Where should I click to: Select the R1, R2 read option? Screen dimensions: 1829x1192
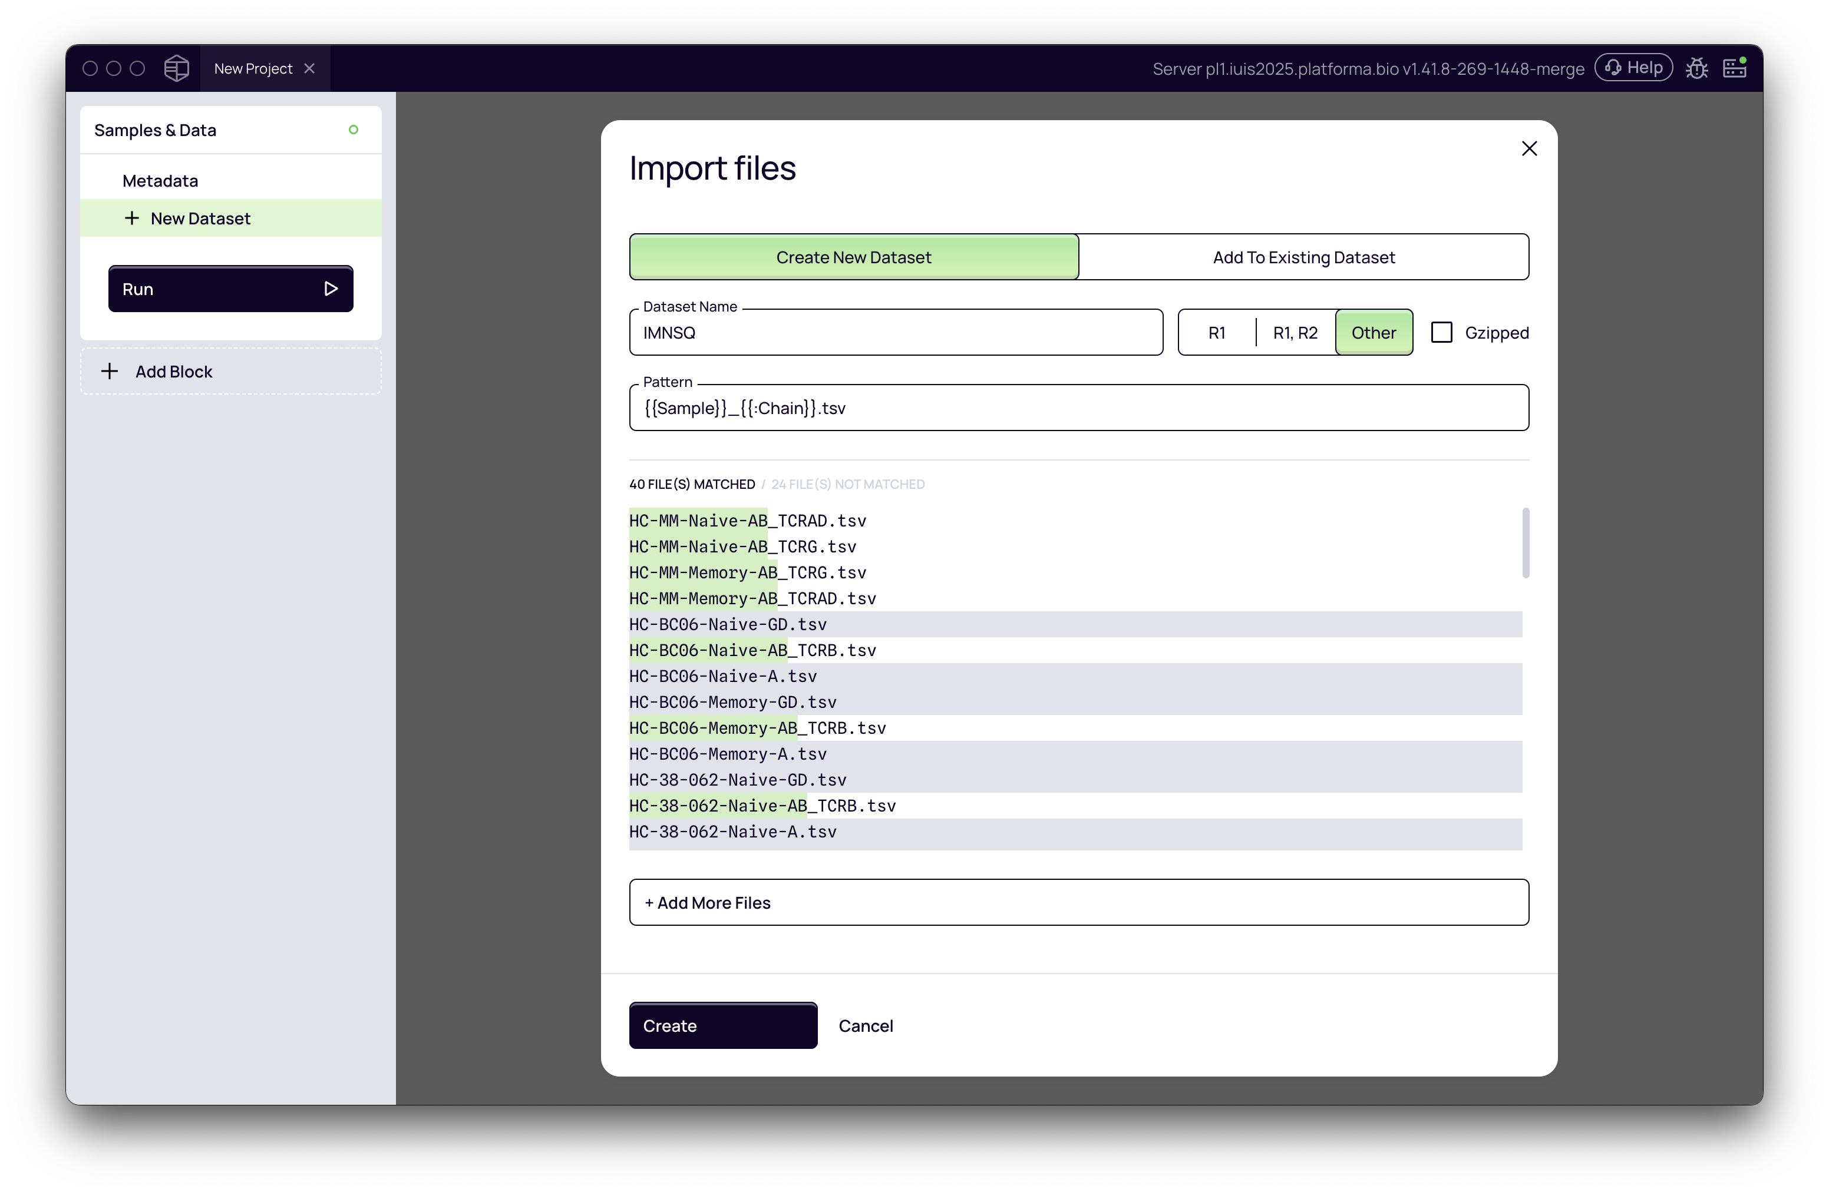coord(1295,333)
